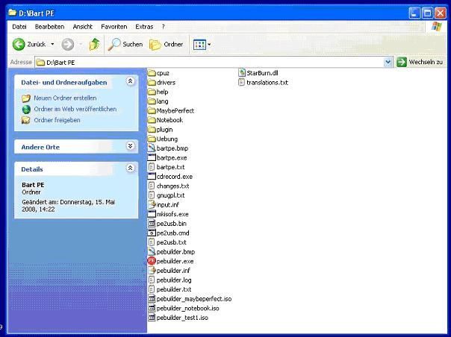Select the cpuz folder icon
The width and height of the screenshot is (451, 337).
click(152, 73)
